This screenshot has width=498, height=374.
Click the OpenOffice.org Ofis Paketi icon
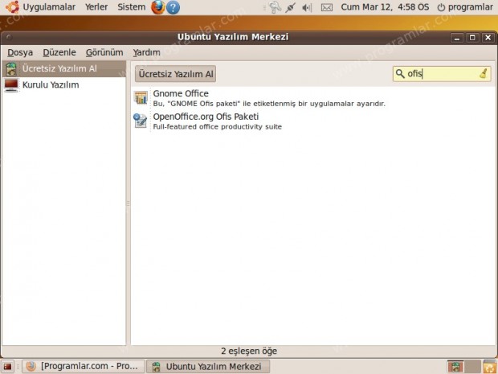(141, 121)
